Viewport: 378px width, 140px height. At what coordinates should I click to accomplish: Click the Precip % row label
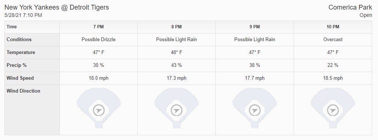[x=17, y=65]
